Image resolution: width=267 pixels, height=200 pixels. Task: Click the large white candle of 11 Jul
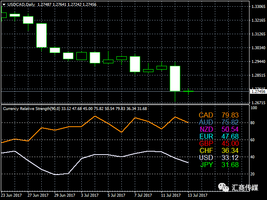[175, 79]
